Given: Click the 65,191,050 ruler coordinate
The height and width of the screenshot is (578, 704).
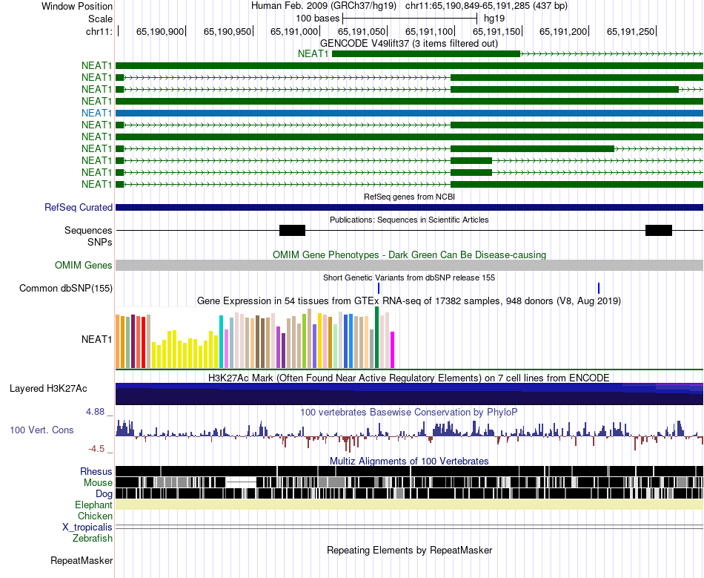Looking at the screenshot, I should click(x=362, y=31).
